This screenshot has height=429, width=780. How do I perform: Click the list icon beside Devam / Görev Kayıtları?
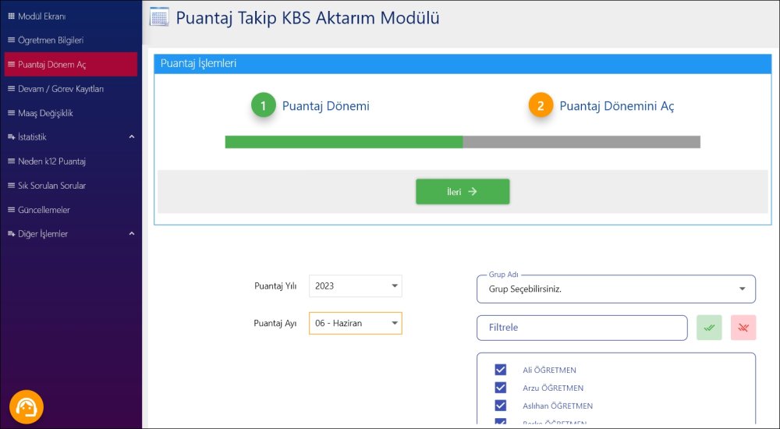11,89
